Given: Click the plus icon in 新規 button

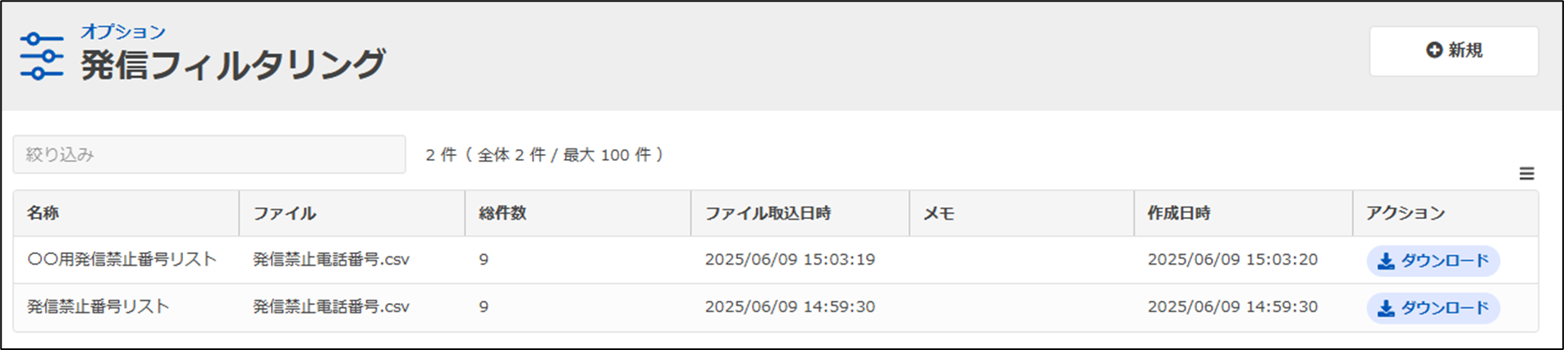Looking at the screenshot, I should coord(1433,50).
